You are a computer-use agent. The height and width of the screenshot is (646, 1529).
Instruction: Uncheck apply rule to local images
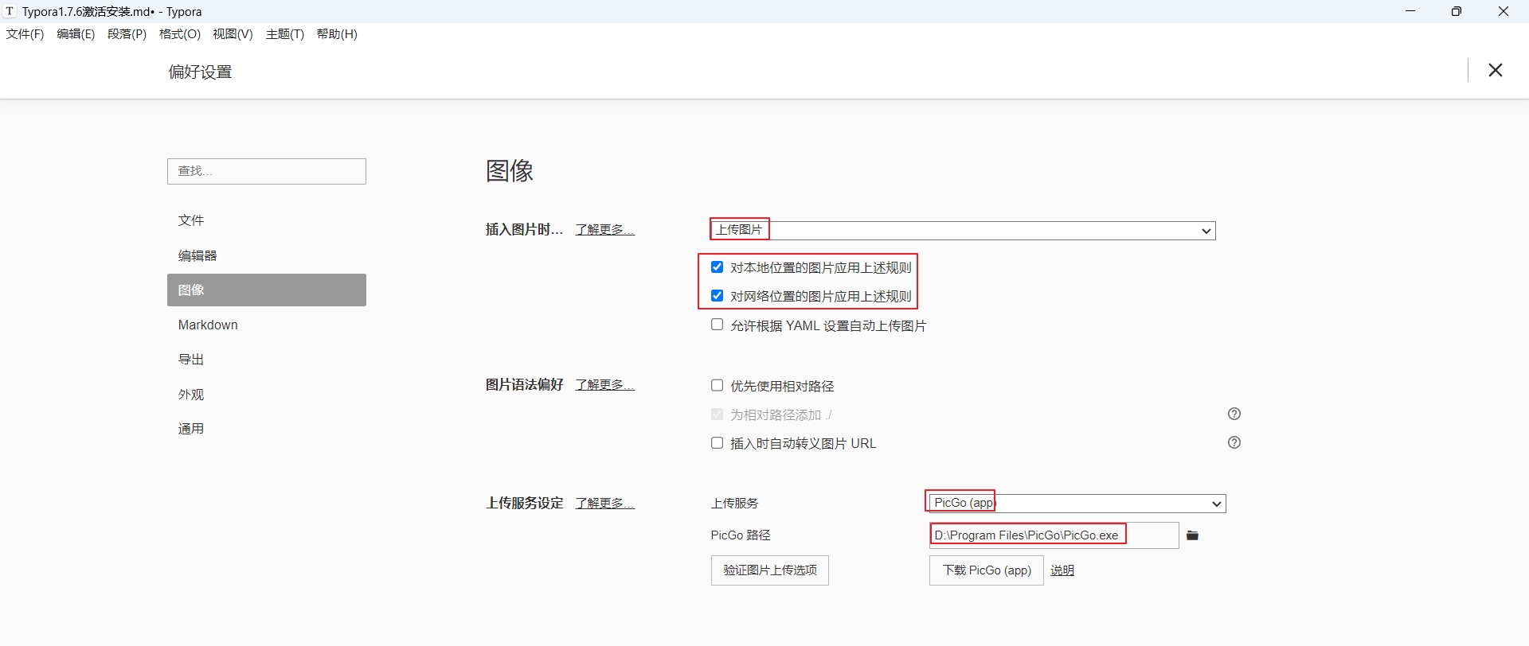718,267
